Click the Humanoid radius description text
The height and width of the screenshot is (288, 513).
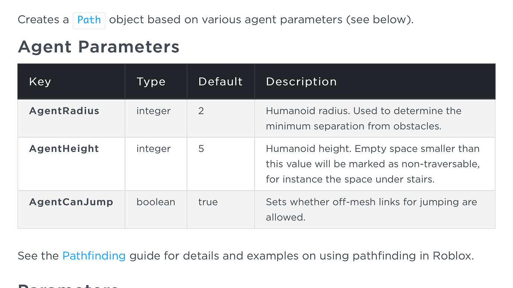coord(364,118)
